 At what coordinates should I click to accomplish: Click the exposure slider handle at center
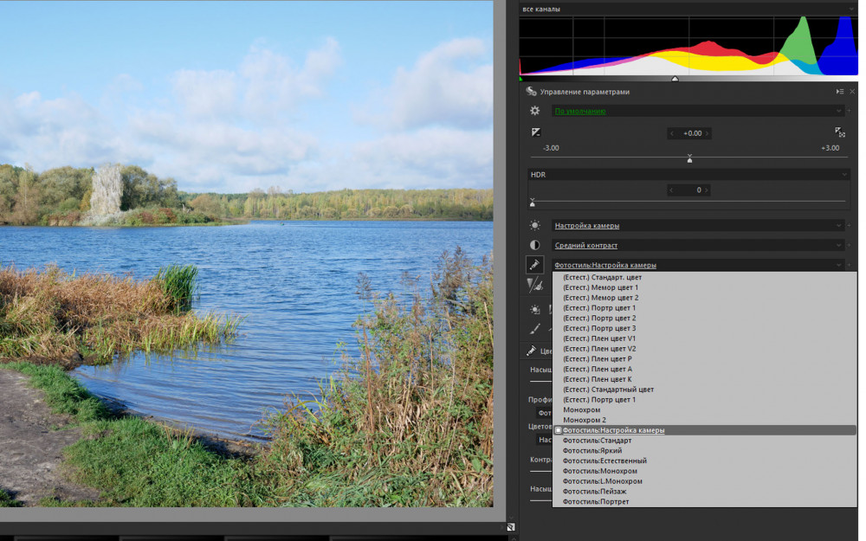coord(689,159)
